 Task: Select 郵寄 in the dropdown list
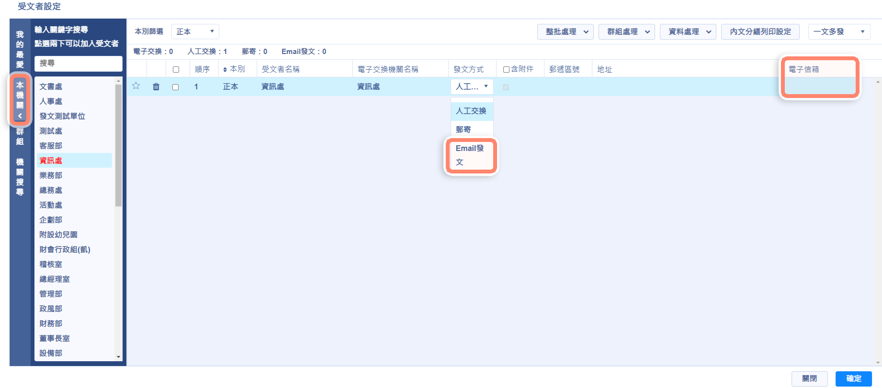click(464, 129)
